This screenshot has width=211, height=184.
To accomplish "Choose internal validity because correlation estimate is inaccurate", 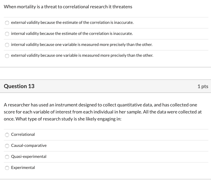I will coord(7,34).
